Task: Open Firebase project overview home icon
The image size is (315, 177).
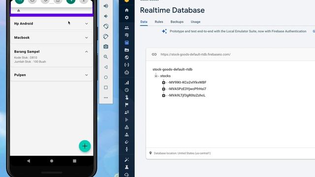Action: click(x=127, y=10)
